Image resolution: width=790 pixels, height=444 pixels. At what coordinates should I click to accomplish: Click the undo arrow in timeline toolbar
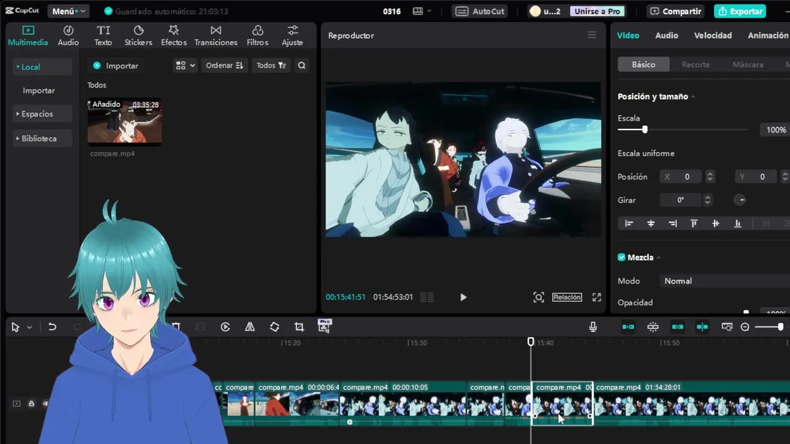tap(52, 327)
